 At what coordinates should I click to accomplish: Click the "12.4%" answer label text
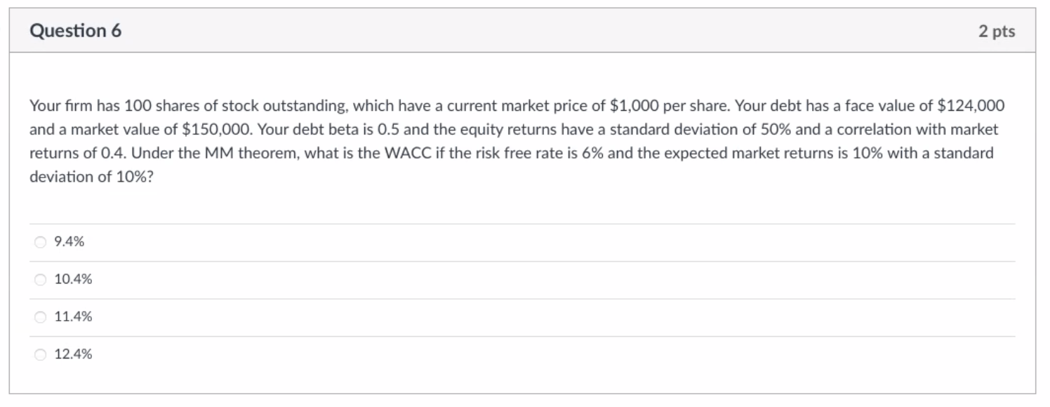(x=73, y=354)
